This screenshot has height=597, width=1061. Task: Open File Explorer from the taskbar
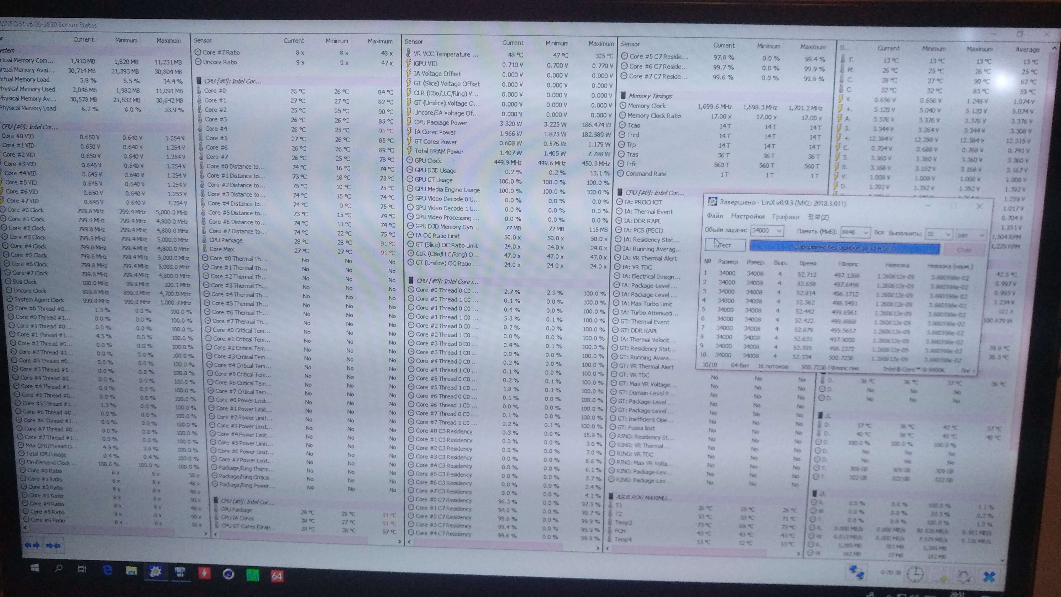pos(132,571)
